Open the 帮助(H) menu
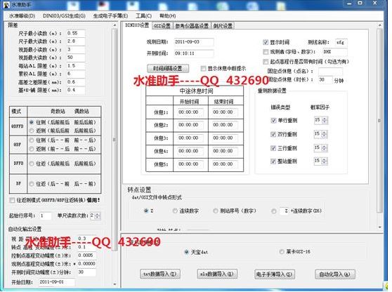This screenshot has width=392, height=292. pos(167,16)
